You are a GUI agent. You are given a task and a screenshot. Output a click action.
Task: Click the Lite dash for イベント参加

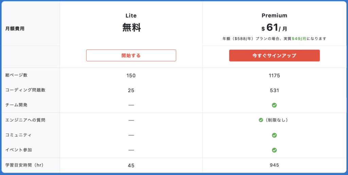coord(131,150)
